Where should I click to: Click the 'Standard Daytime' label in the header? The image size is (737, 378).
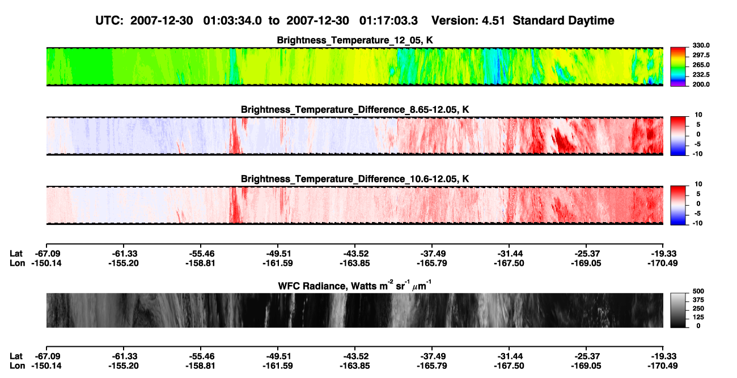point(563,20)
